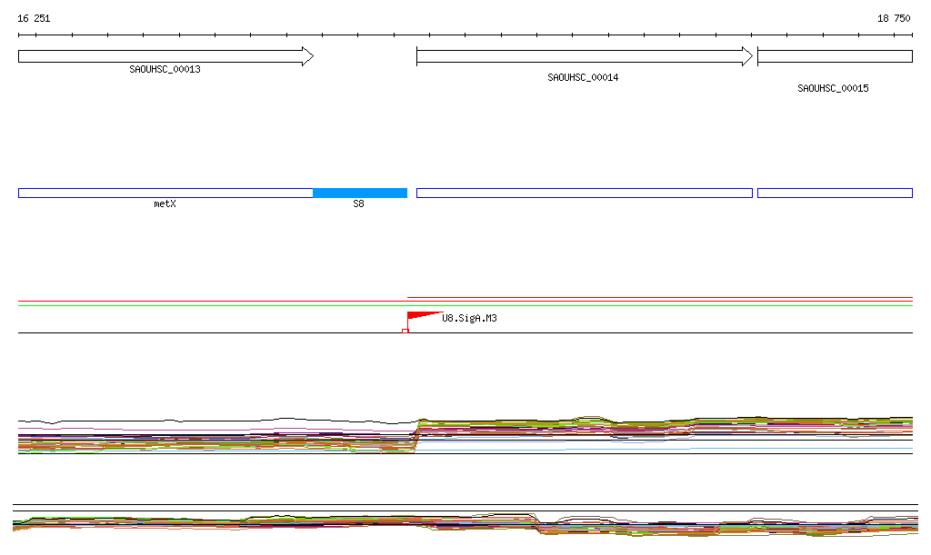Click the metX label text
This screenshot has width=931, height=555.
click(x=165, y=204)
